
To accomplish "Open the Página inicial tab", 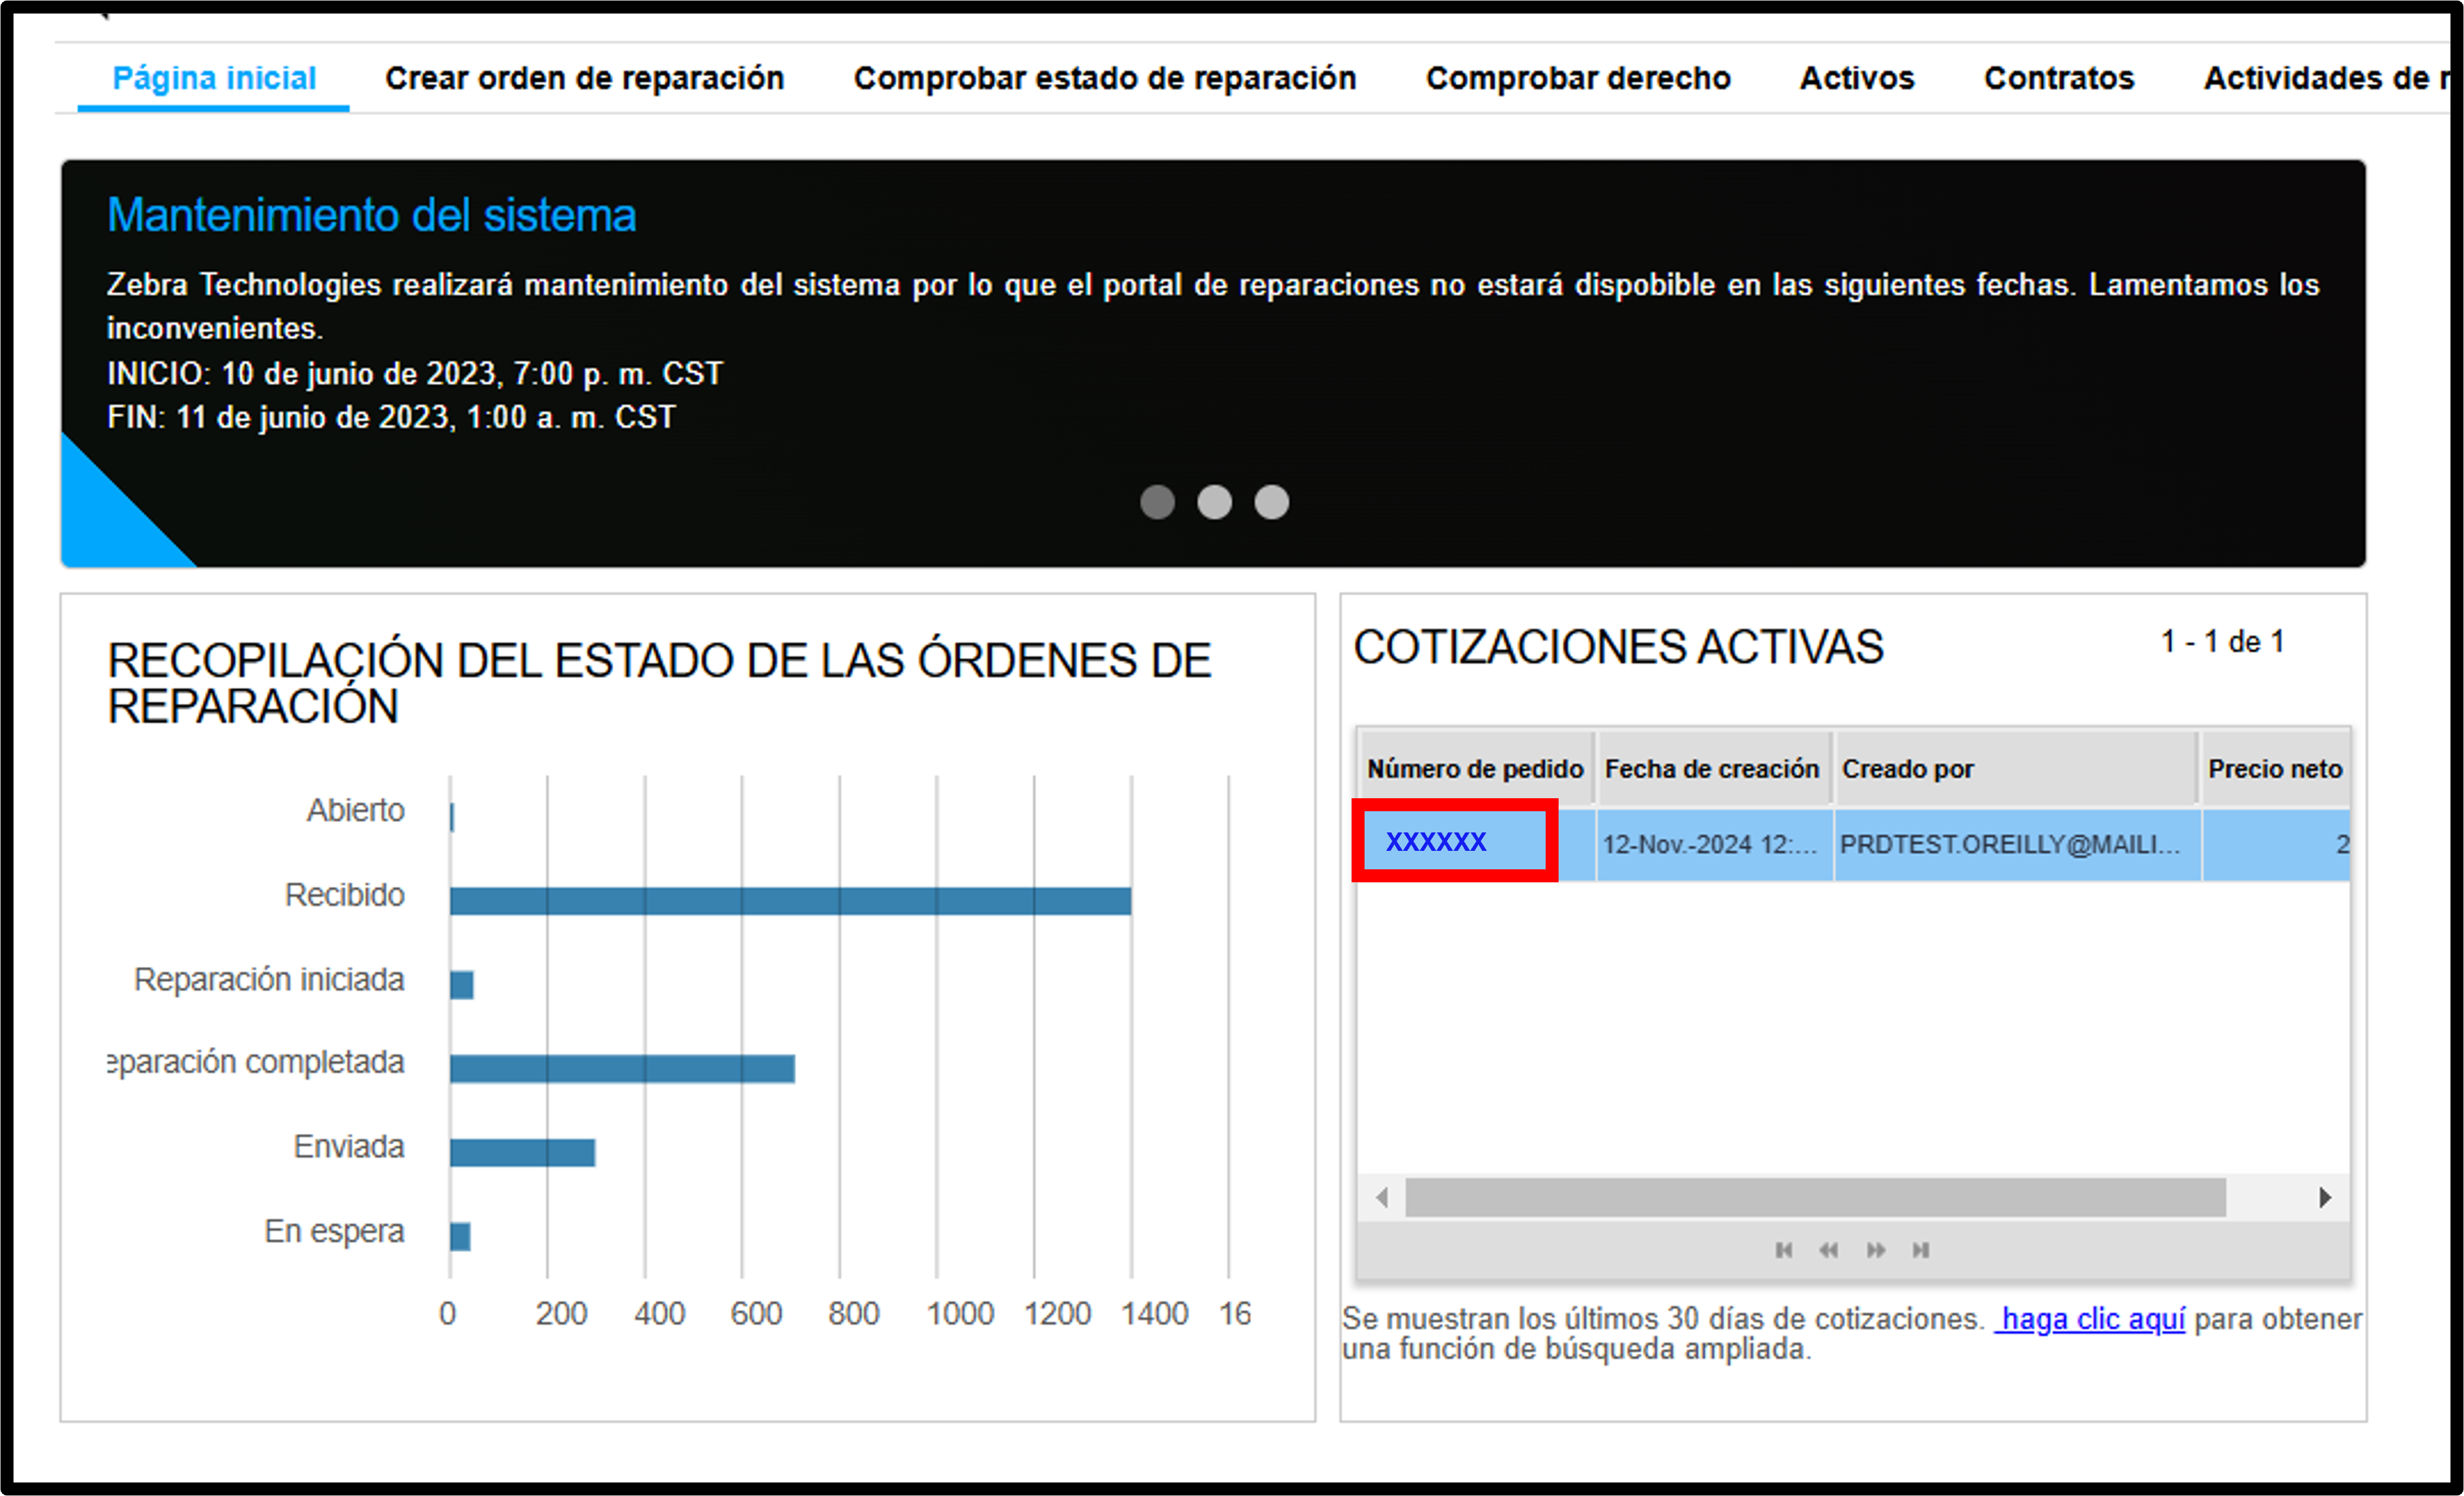I will pos(214,78).
